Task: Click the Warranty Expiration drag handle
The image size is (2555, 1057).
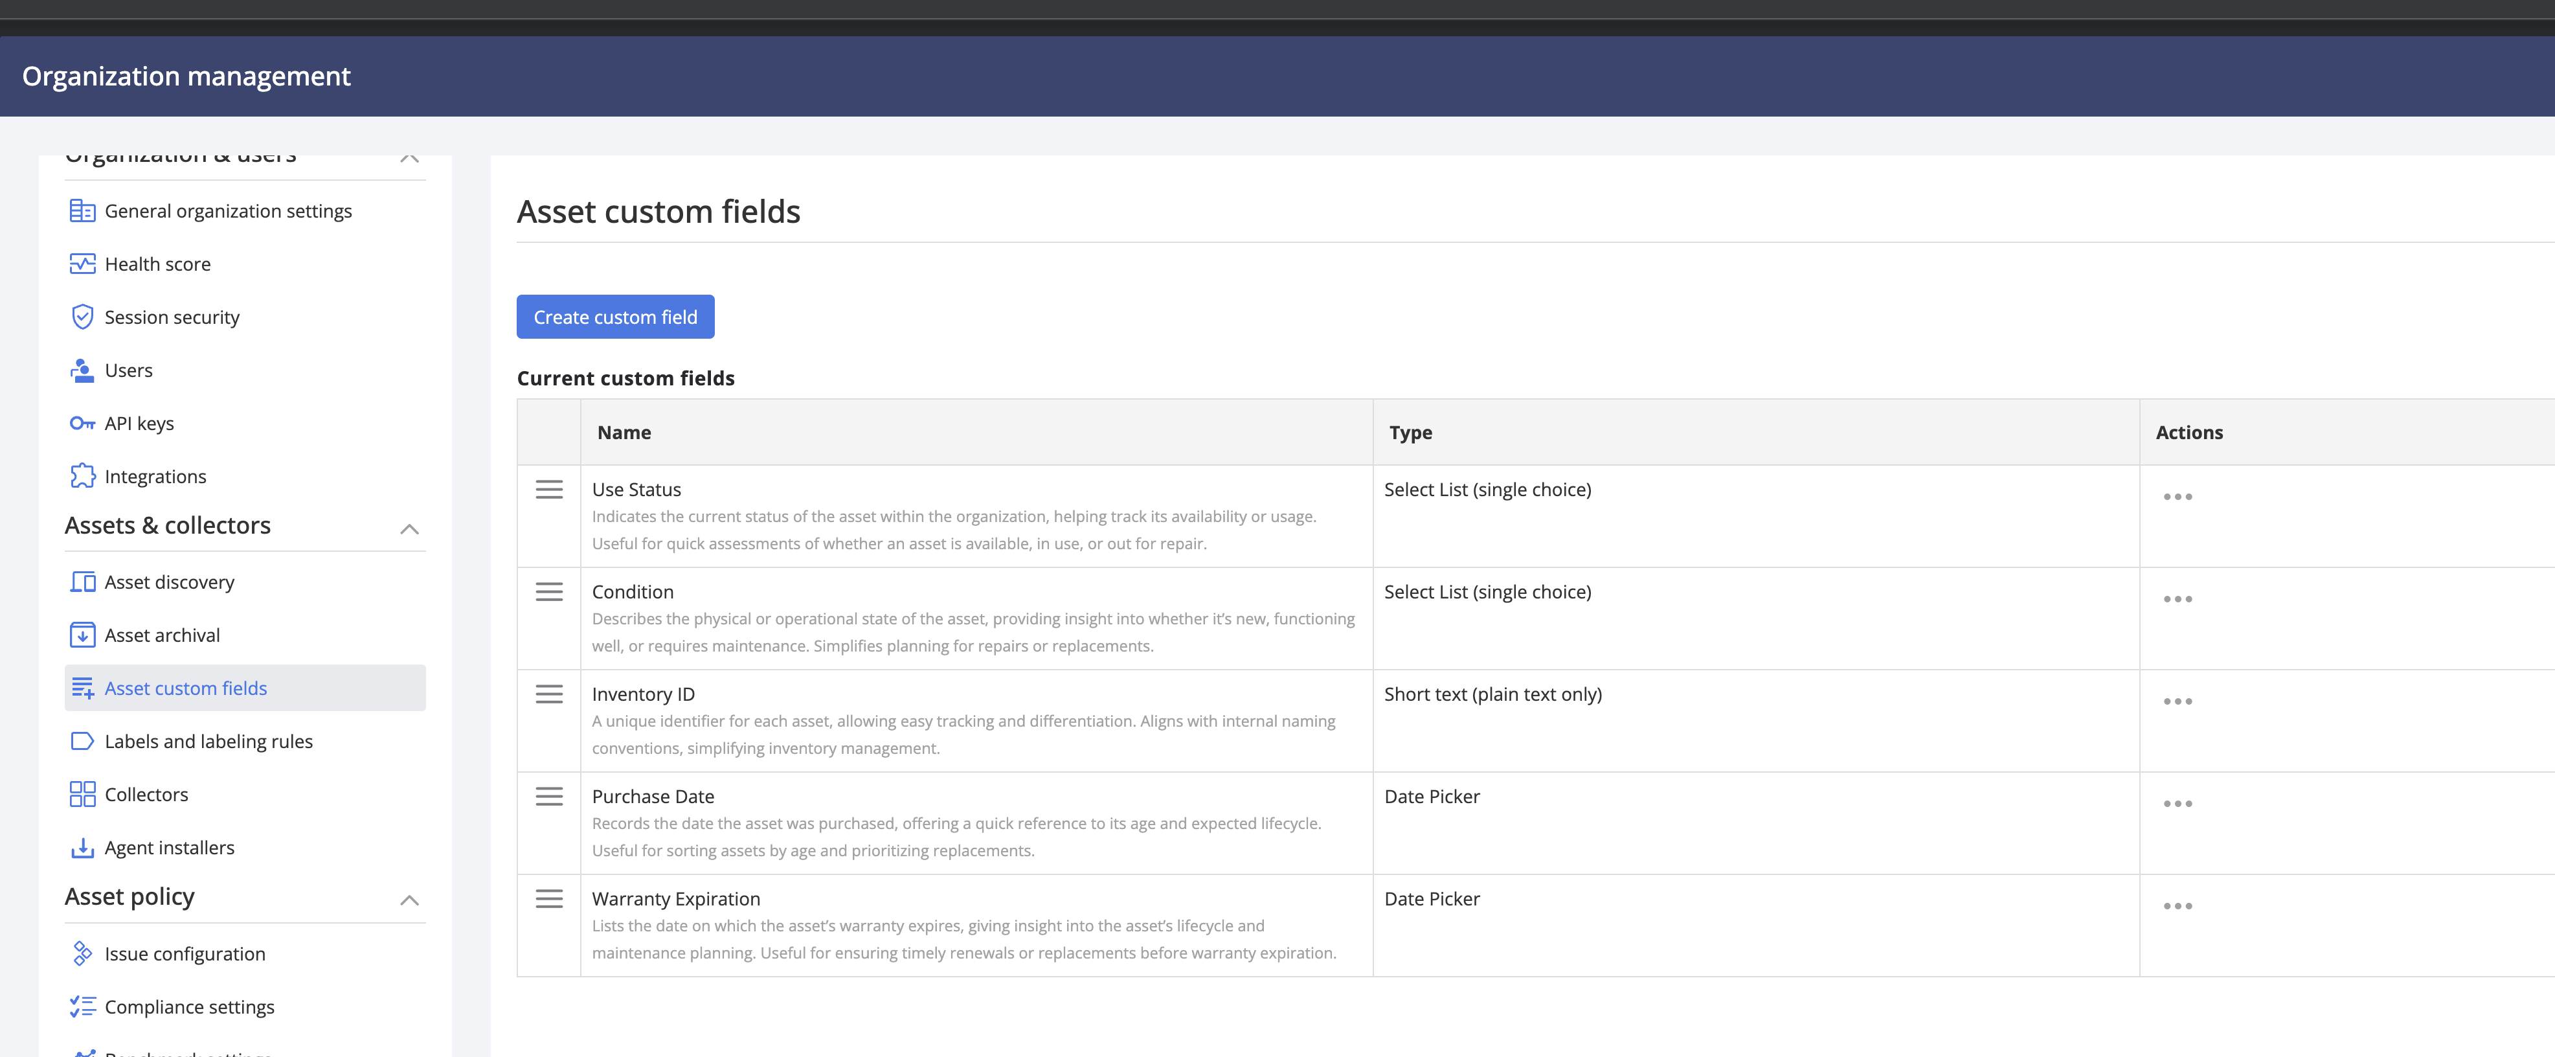Action: pos(548,899)
